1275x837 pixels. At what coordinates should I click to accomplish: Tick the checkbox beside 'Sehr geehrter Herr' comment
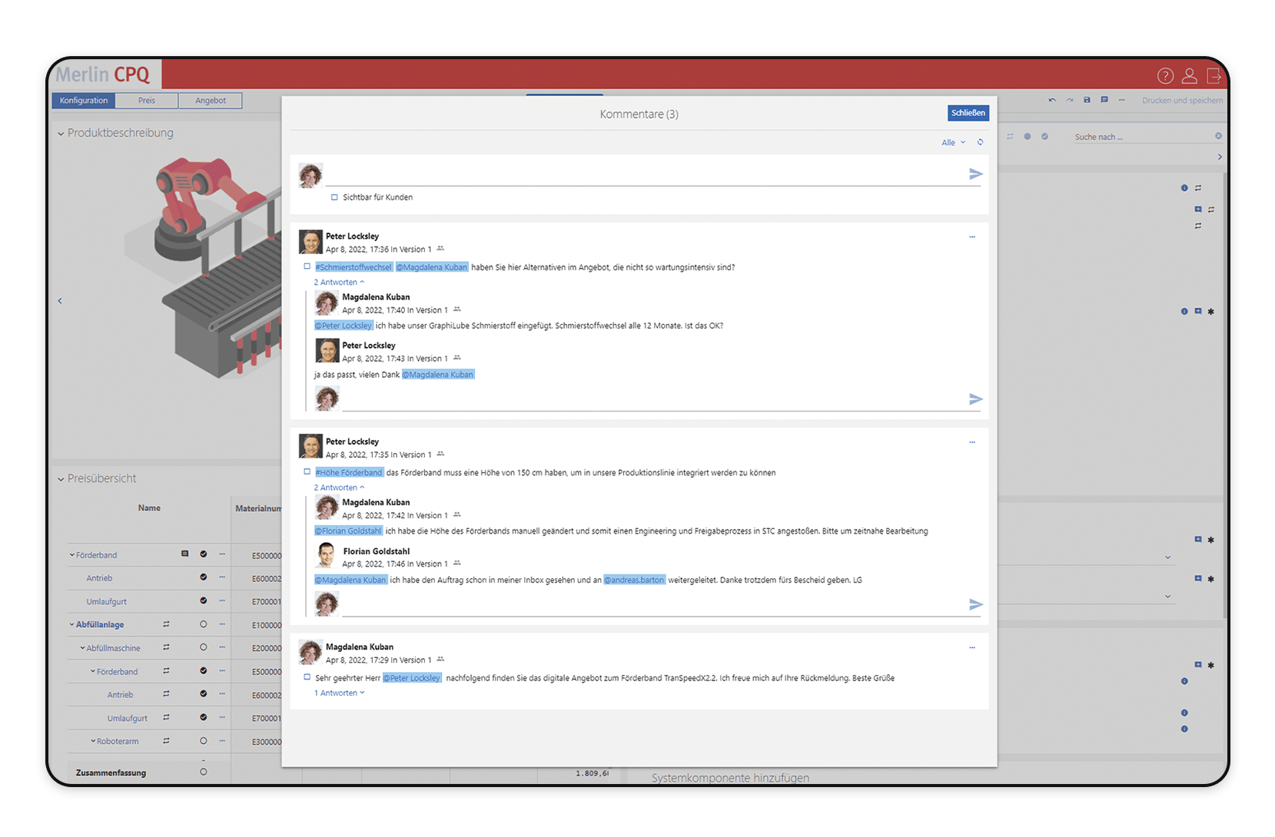point(307,677)
